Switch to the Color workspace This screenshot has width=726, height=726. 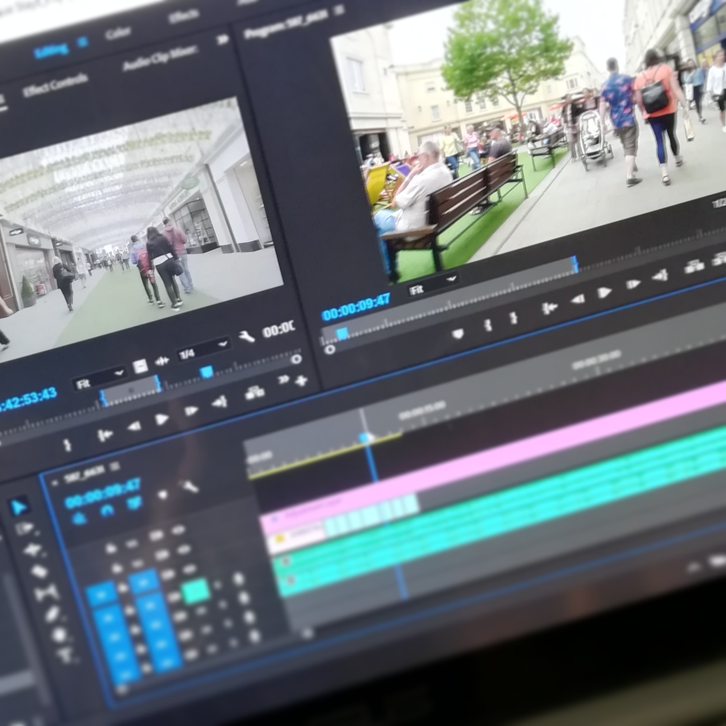pyautogui.click(x=118, y=33)
